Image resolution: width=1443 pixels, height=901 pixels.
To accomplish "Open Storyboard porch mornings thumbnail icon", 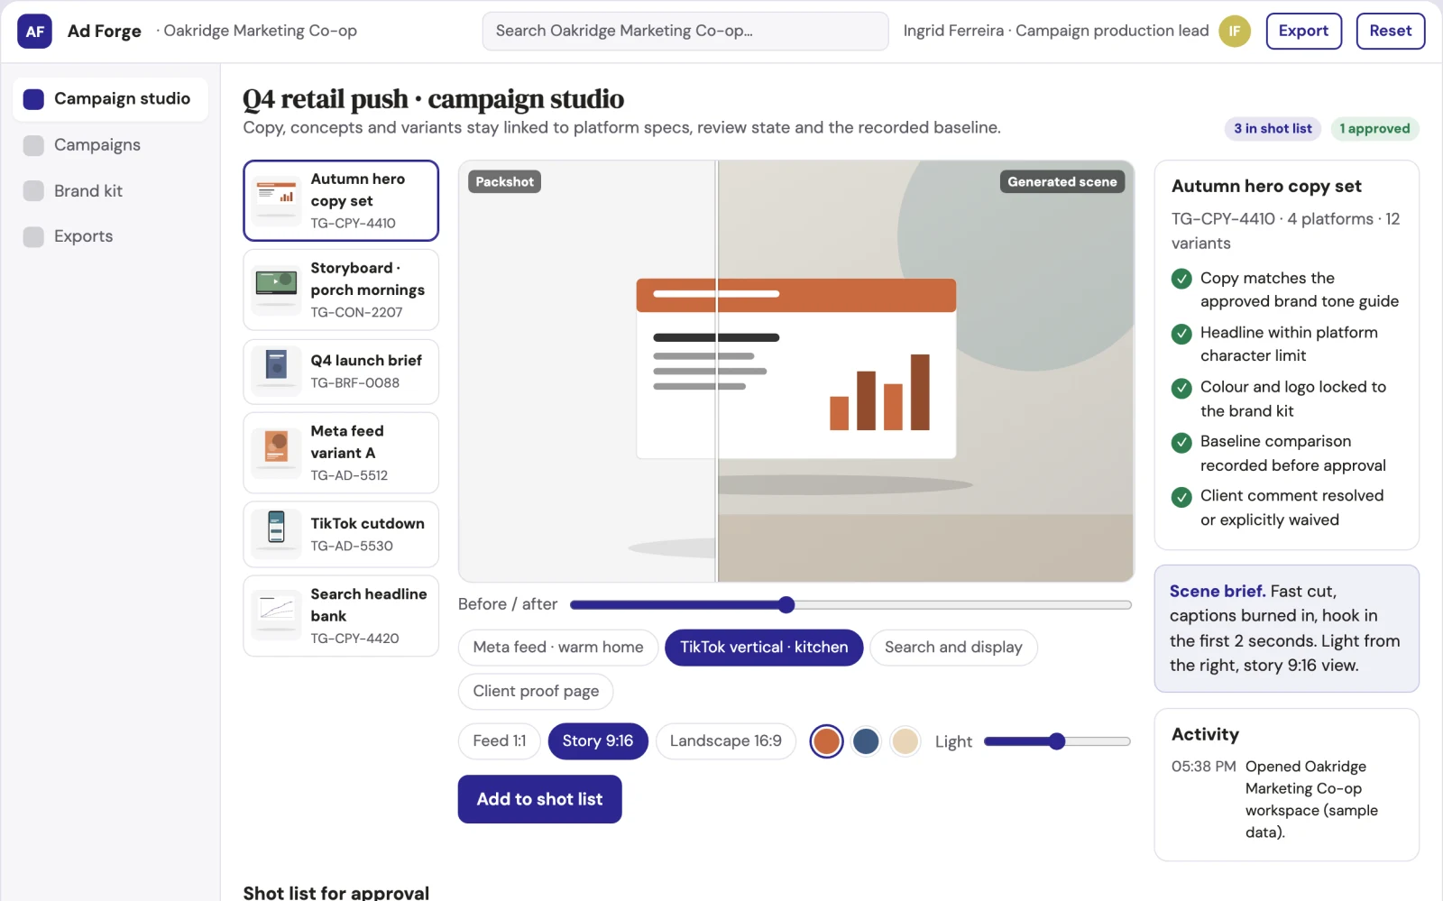I will (276, 290).
